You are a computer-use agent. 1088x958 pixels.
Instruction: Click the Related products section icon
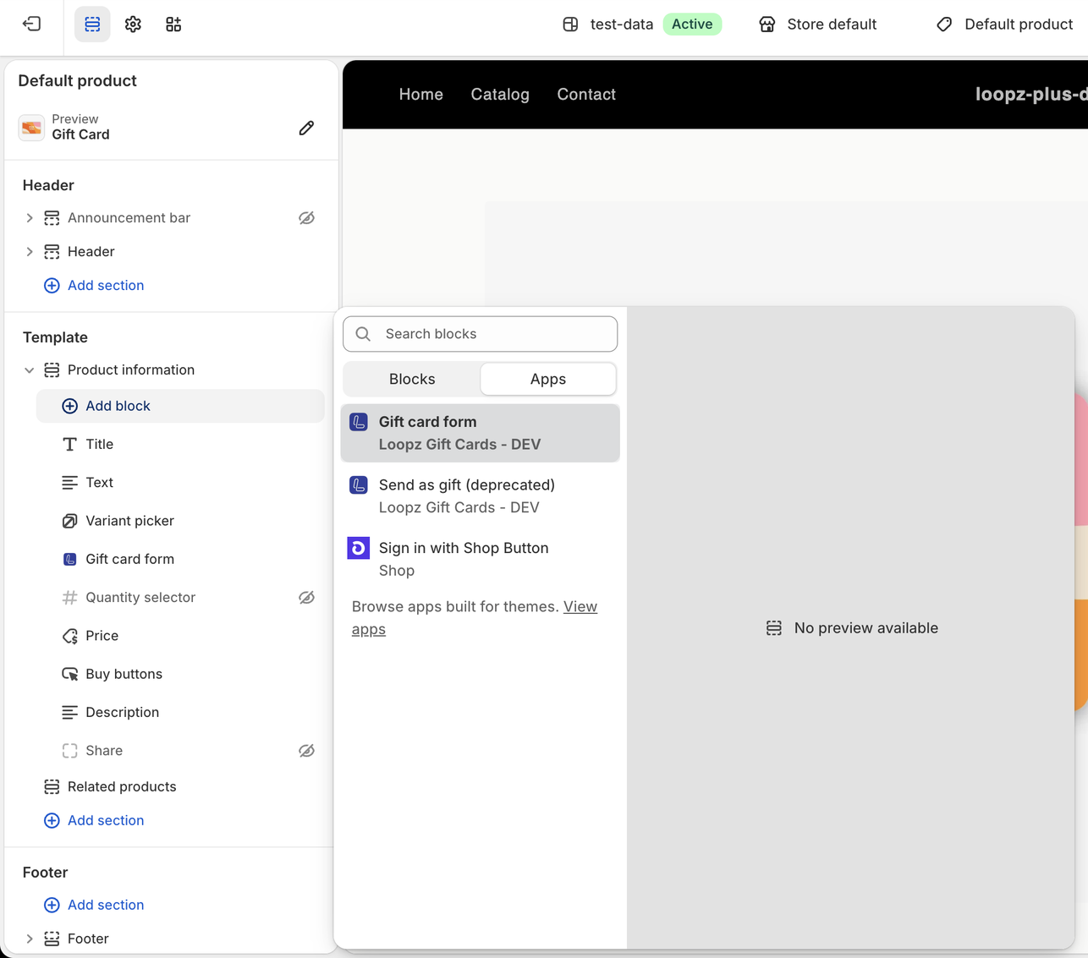point(52,786)
